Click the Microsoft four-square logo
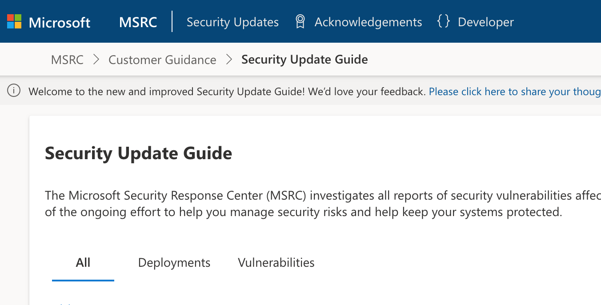 click(x=14, y=21)
